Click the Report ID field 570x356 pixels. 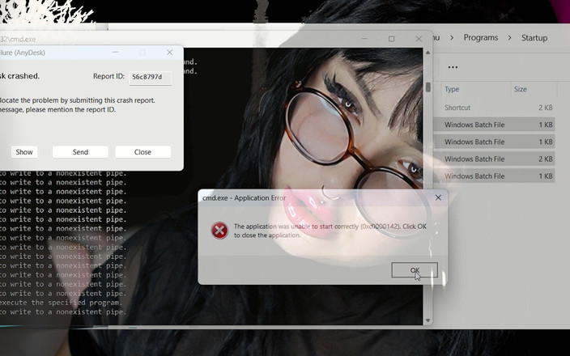[147, 77]
